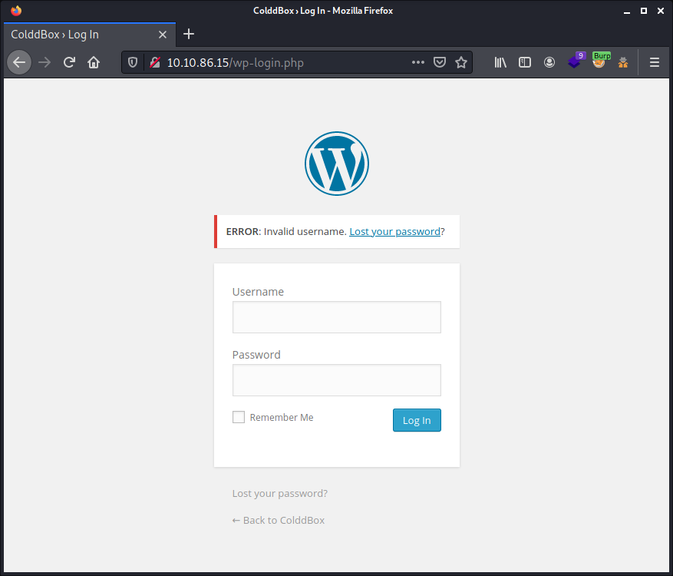Click the Firefox application icon
673x576 pixels.
pos(16,11)
